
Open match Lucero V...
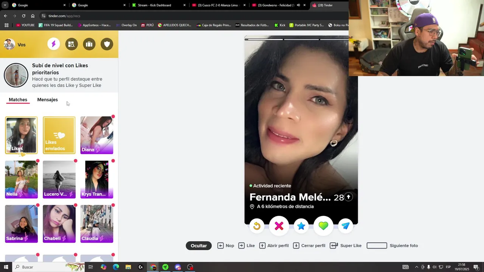[x=59, y=179]
